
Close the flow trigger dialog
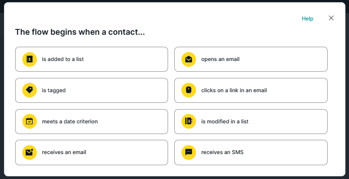(331, 18)
